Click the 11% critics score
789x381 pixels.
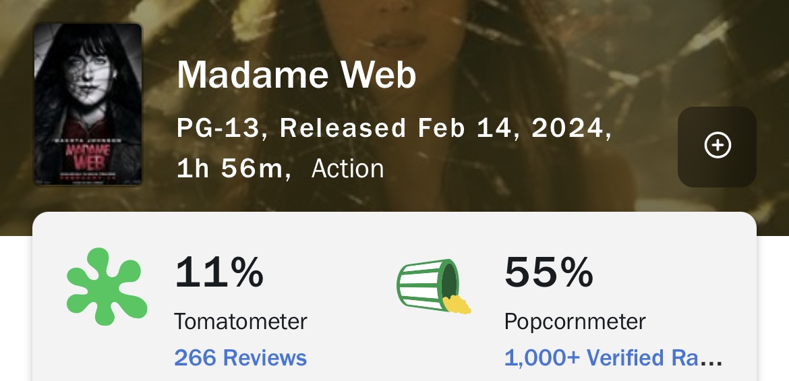pos(218,272)
